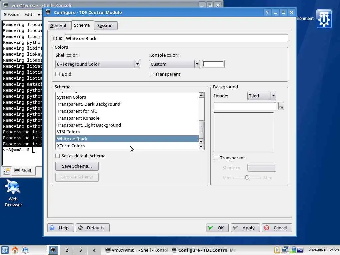
Task: Select Transparent, Dark Background schema
Action: [127, 104]
